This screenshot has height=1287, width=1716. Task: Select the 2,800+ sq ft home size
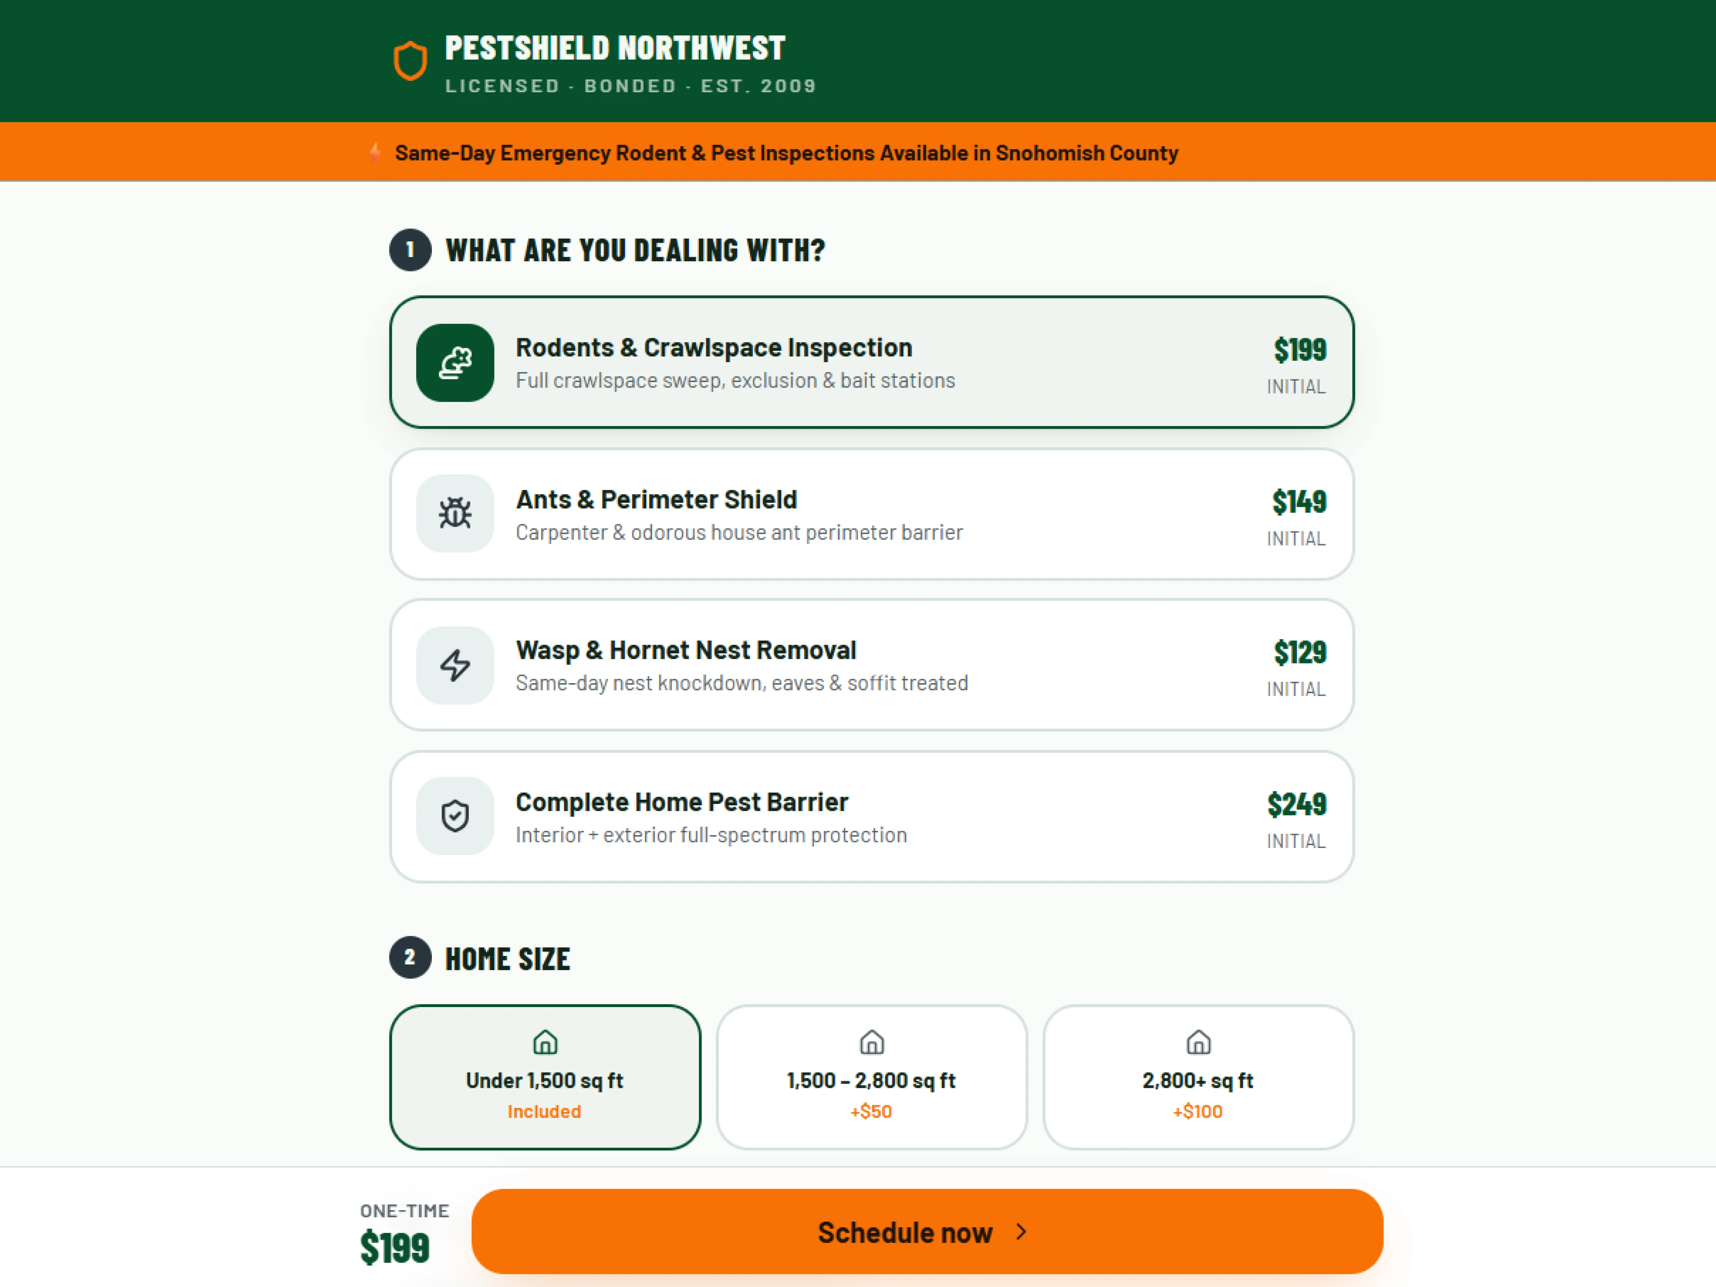pos(1199,1078)
